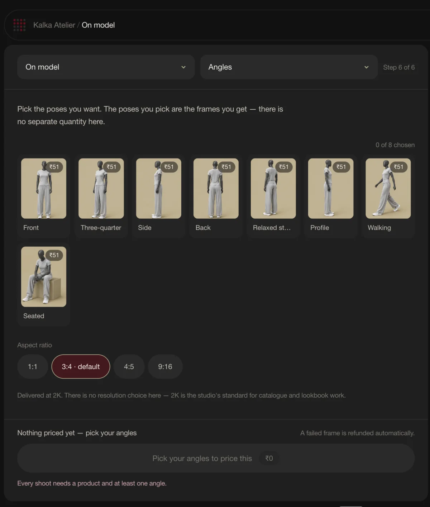Image resolution: width=430 pixels, height=507 pixels.
Task: Click the Walking pose label
Action: click(x=379, y=228)
